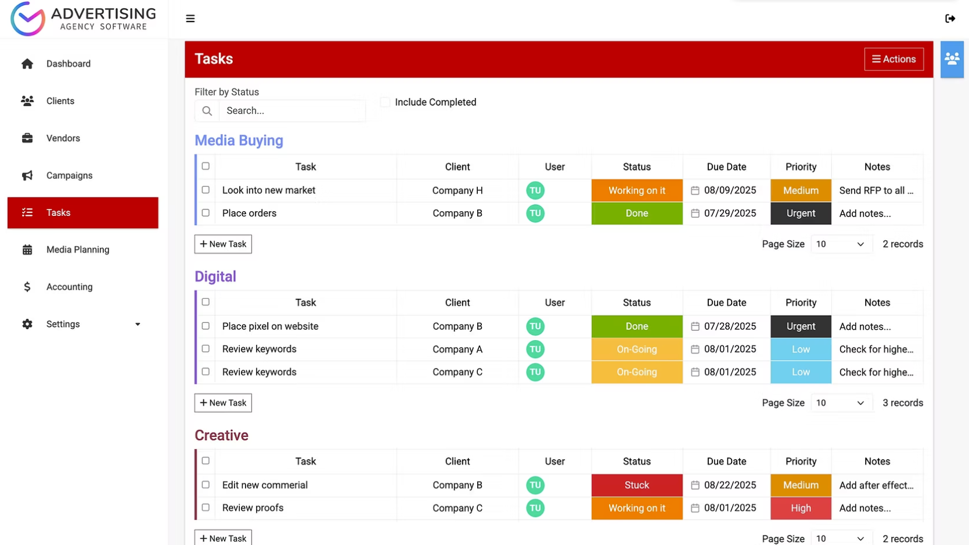Select all Digital tasks via header checkbox
This screenshot has height=545, width=969.
click(206, 302)
